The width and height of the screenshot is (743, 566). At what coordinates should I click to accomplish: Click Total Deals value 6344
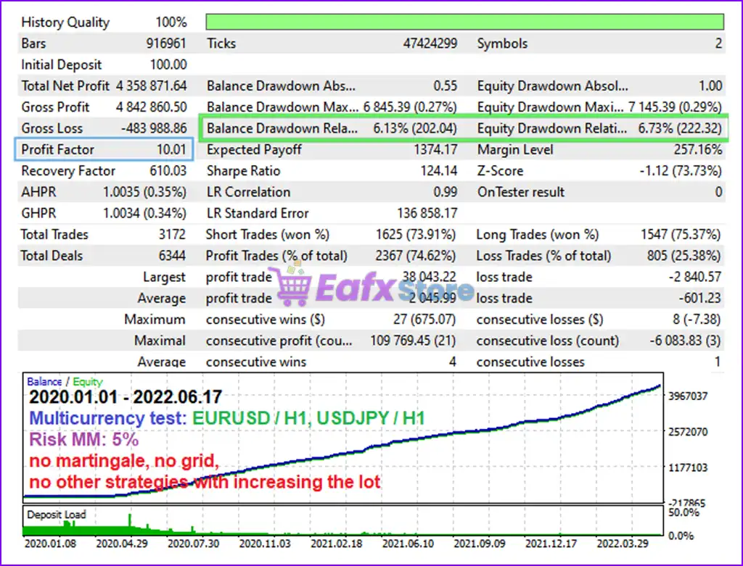click(172, 256)
